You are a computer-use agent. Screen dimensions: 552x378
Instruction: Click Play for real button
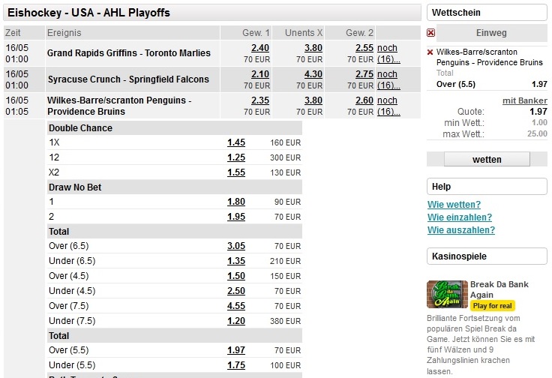(492, 305)
